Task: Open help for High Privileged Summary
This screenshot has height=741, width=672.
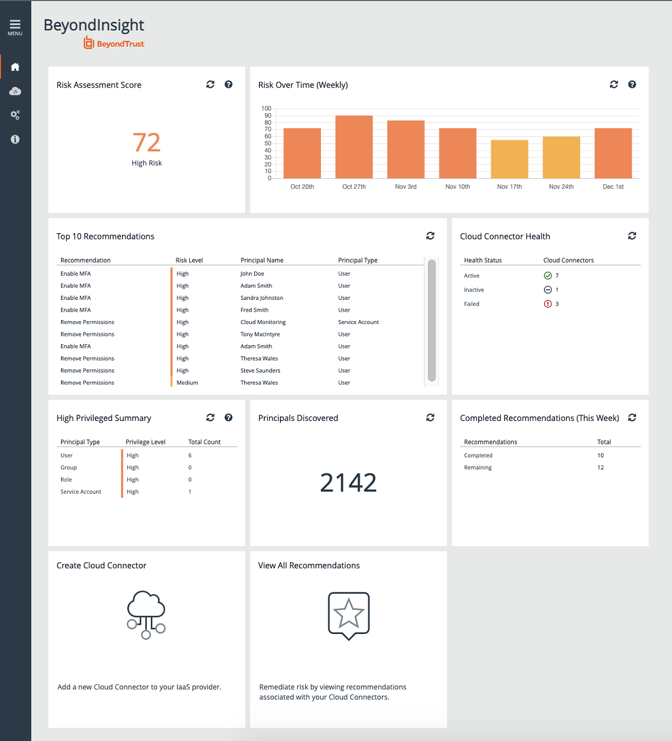Action: (228, 418)
